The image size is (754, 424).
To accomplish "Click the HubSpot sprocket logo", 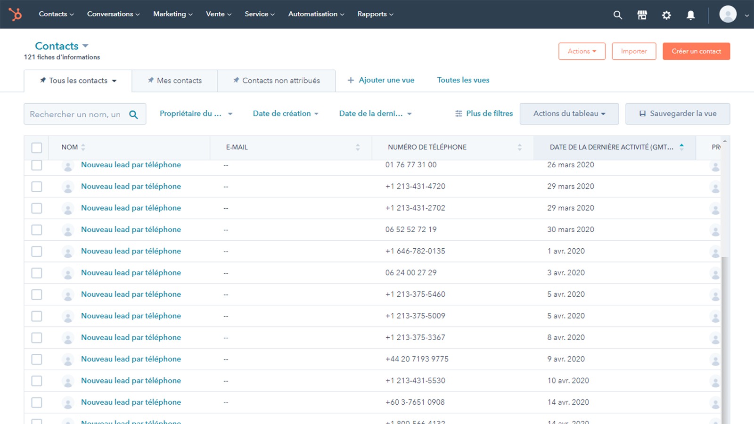I will point(16,14).
